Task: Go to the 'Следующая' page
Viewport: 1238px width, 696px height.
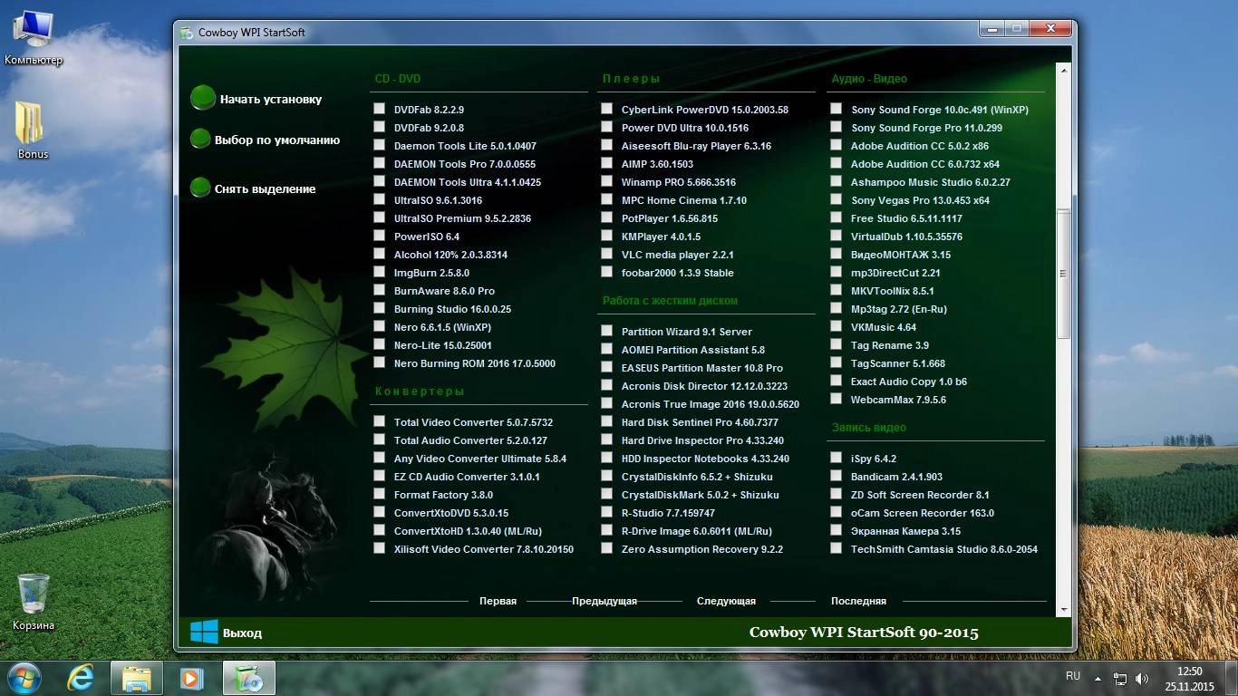Action: [x=726, y=601]
